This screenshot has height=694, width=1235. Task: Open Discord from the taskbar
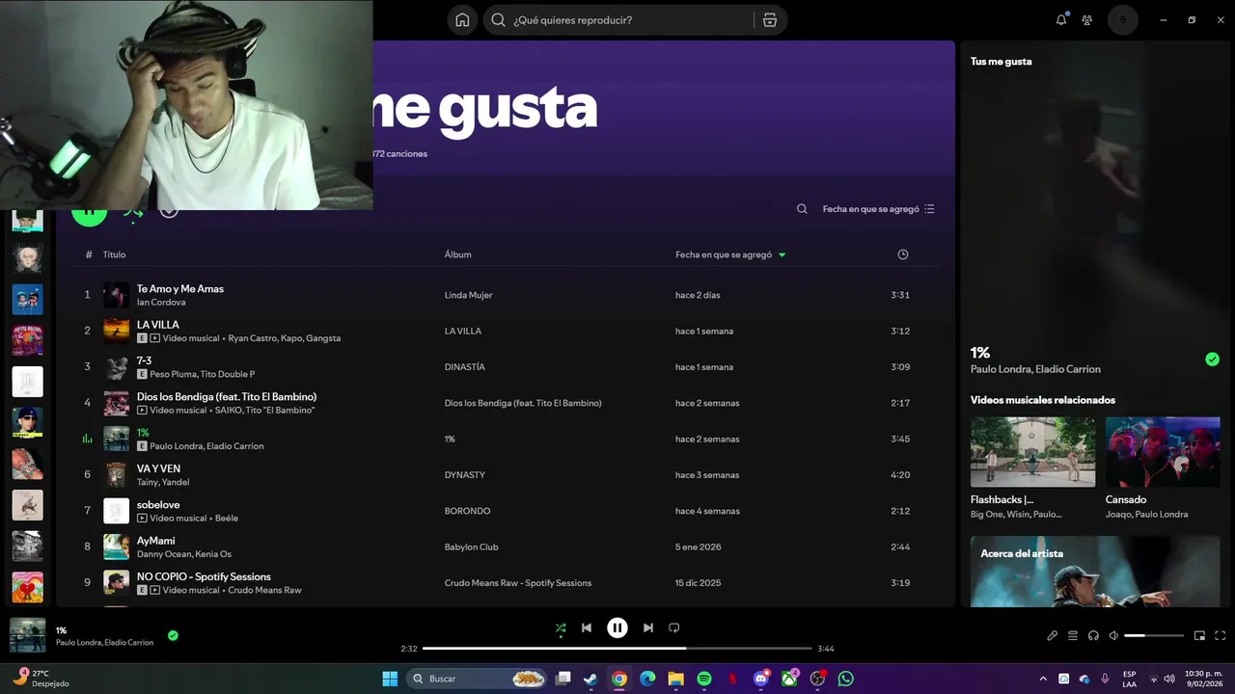(761, 679)
